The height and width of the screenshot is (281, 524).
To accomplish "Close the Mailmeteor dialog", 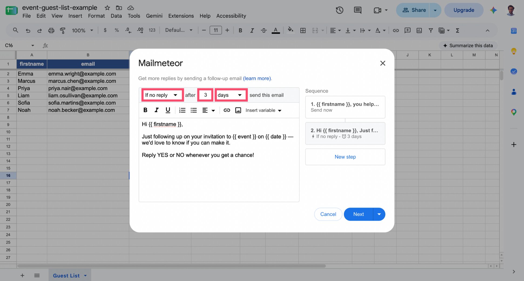I will pos(383,63).
